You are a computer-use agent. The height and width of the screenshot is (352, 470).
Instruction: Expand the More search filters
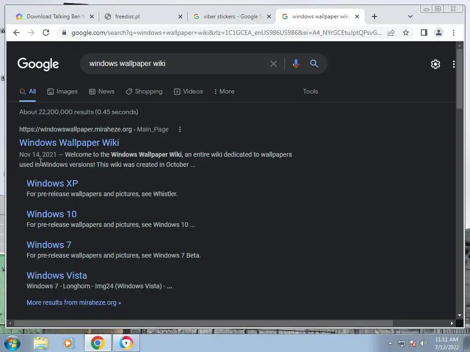pyautogui.click(x=224, y=92)
